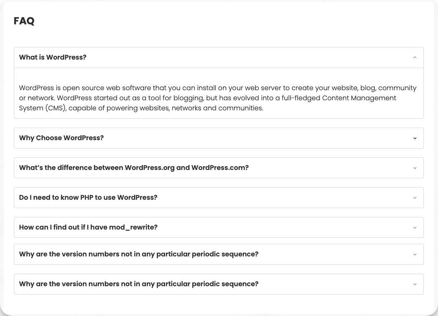Expand chevron for the PHP question
438x316 pixels.
[415, 198]
